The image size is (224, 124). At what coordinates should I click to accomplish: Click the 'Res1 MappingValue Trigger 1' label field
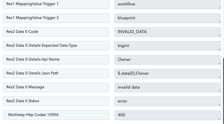(x=56, y=4)
